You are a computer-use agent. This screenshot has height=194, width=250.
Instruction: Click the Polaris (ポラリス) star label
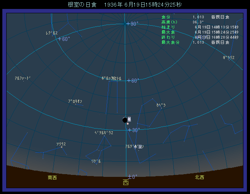point(229,57)
